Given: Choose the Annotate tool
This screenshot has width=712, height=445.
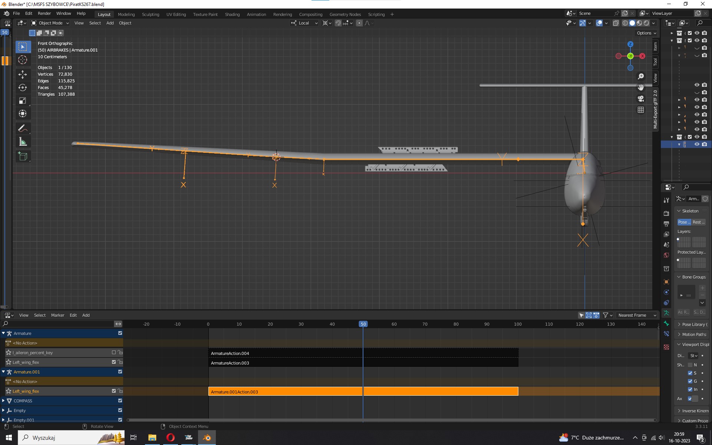Looking at the screenshot, I should [23, 128].
